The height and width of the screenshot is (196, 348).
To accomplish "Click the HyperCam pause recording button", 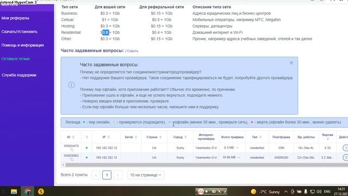I will tap(201, 191).
